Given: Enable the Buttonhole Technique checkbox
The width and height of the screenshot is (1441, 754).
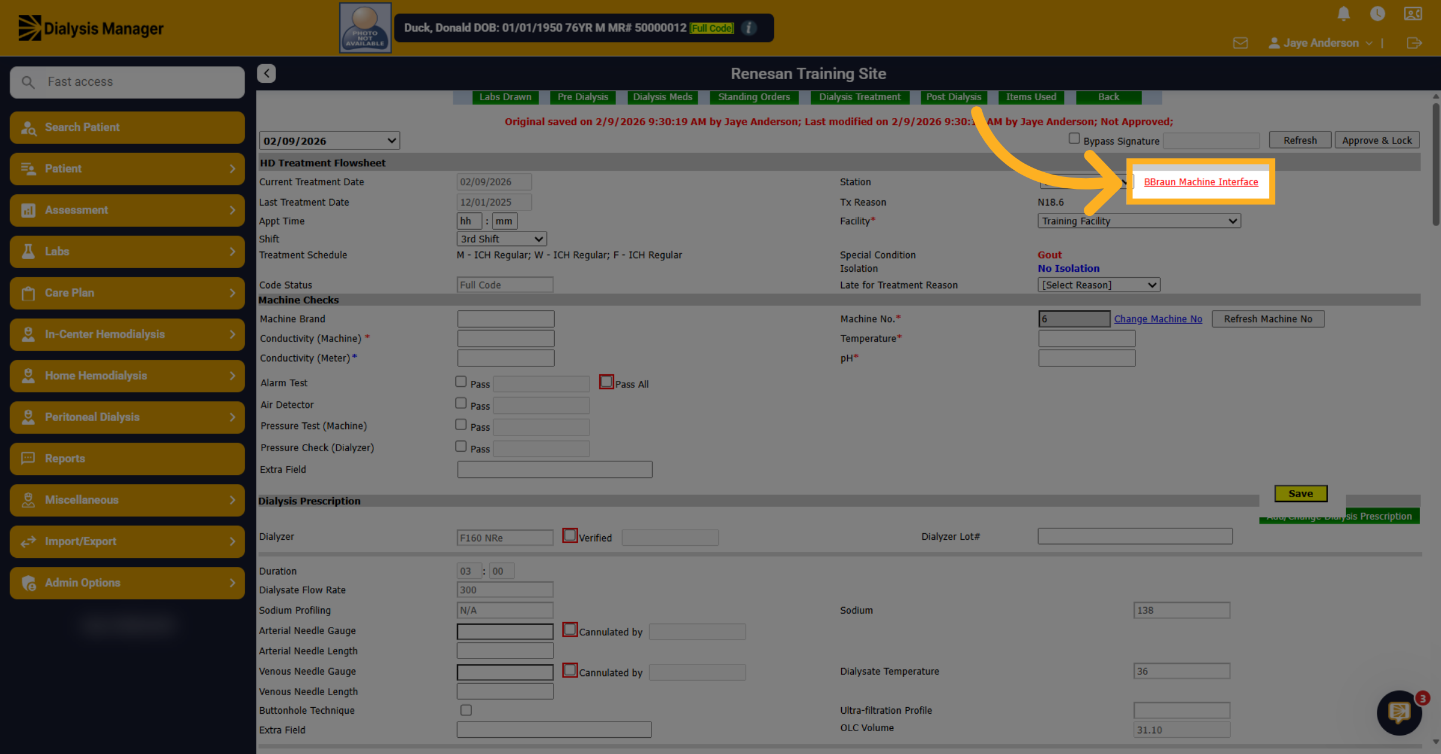Looking at the screenshot, I should 466,710.
